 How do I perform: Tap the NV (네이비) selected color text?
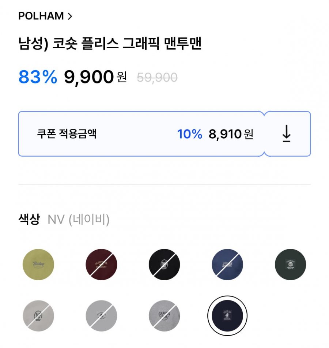79,220
